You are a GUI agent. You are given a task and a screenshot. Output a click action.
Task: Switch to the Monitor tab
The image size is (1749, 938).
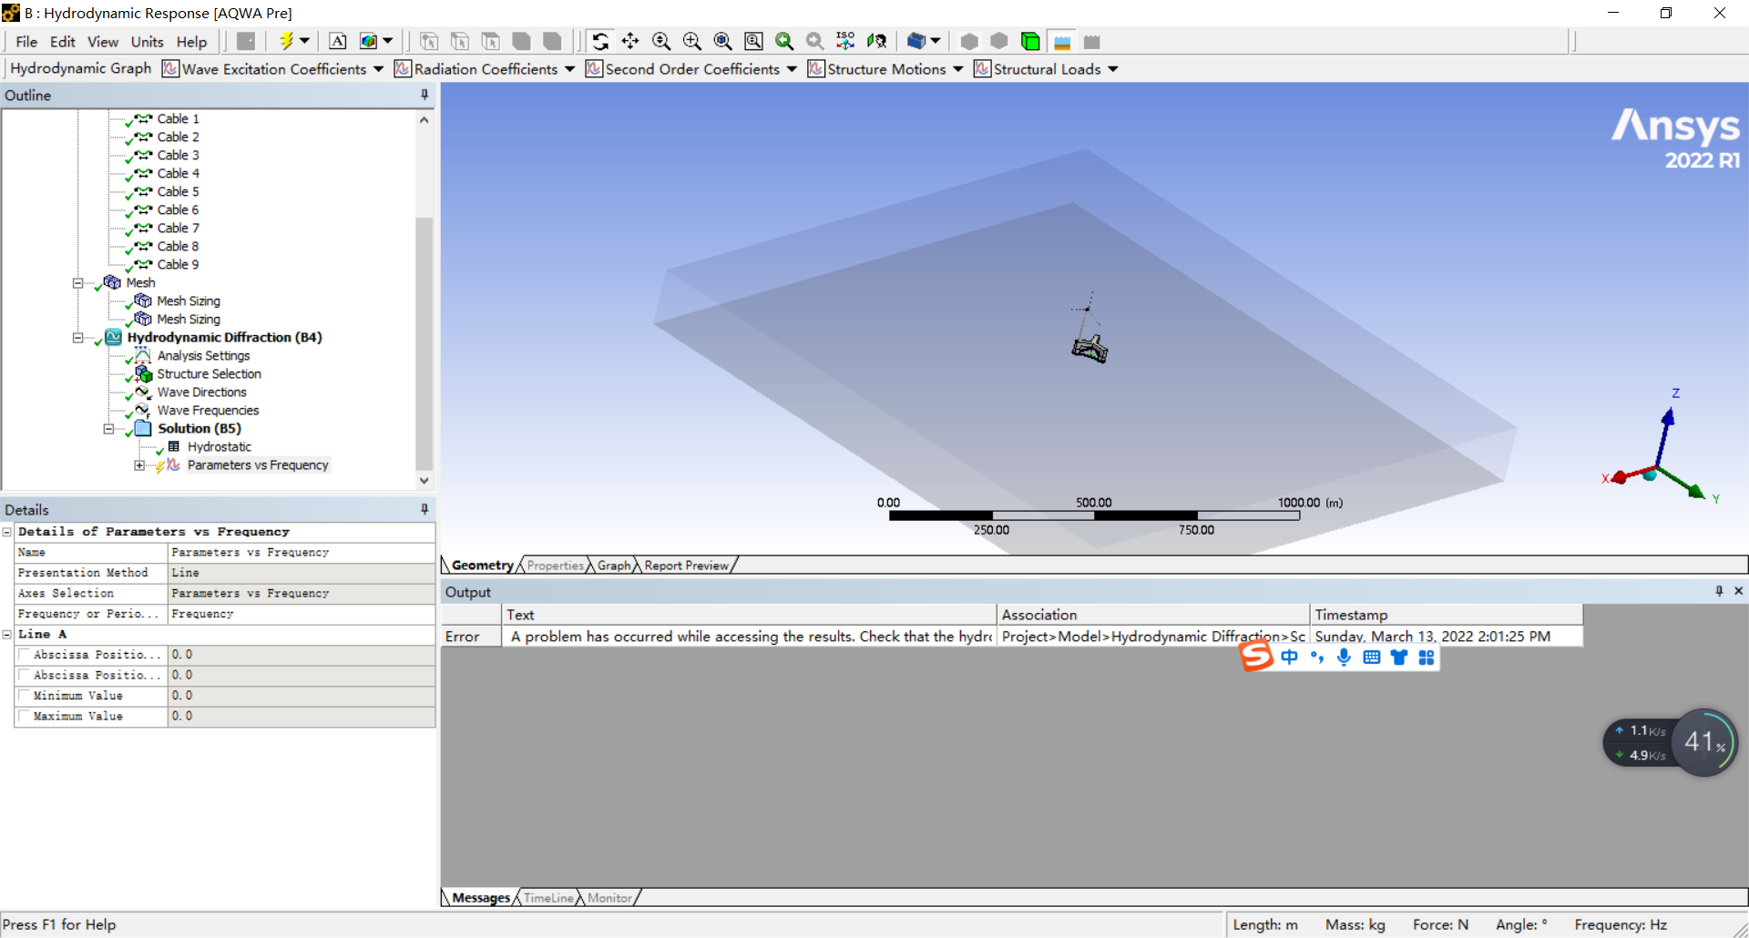(609, 898)
